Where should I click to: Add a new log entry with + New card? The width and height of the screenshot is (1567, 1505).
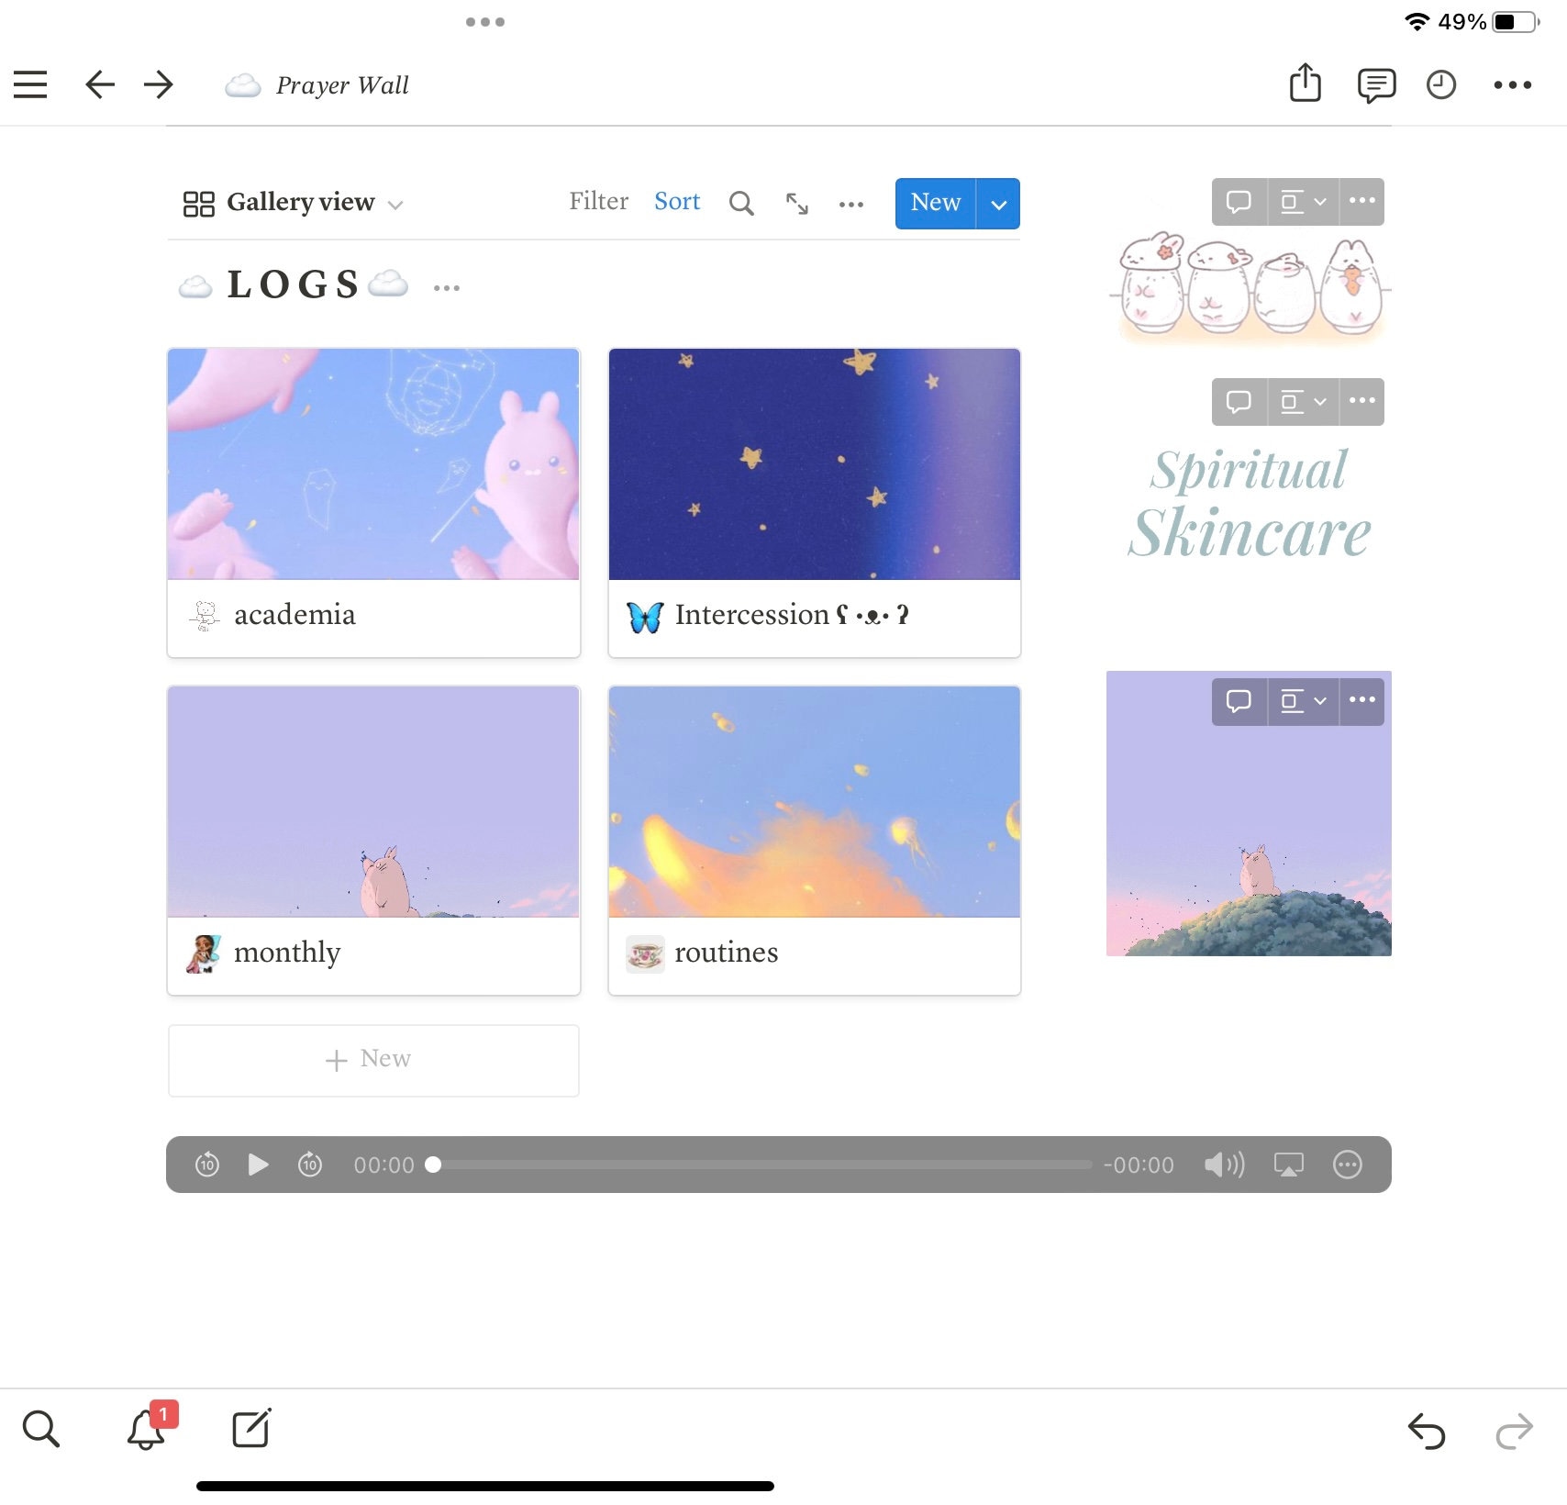coord(372,1060)
